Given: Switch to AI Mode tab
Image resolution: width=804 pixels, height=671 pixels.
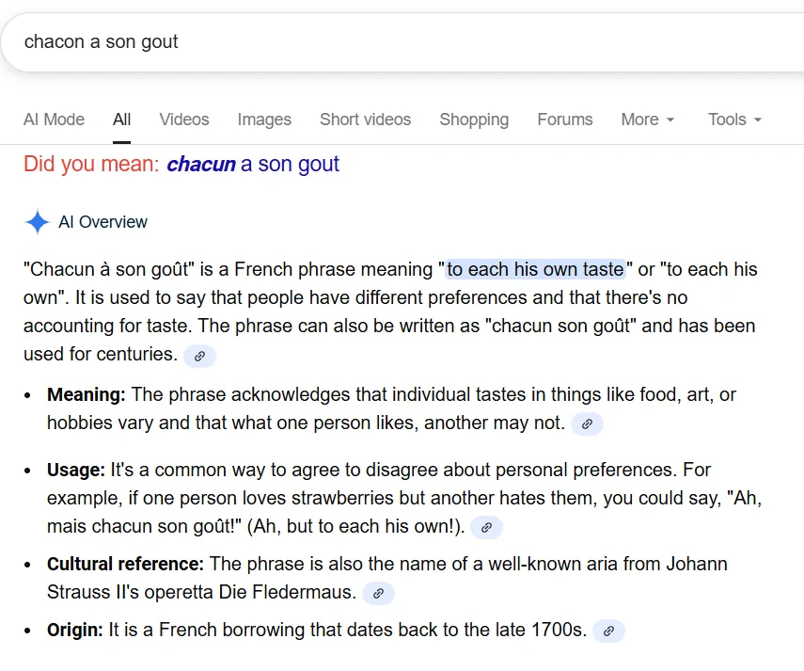Looking at the screenshot, I should (x=54, y=120).
